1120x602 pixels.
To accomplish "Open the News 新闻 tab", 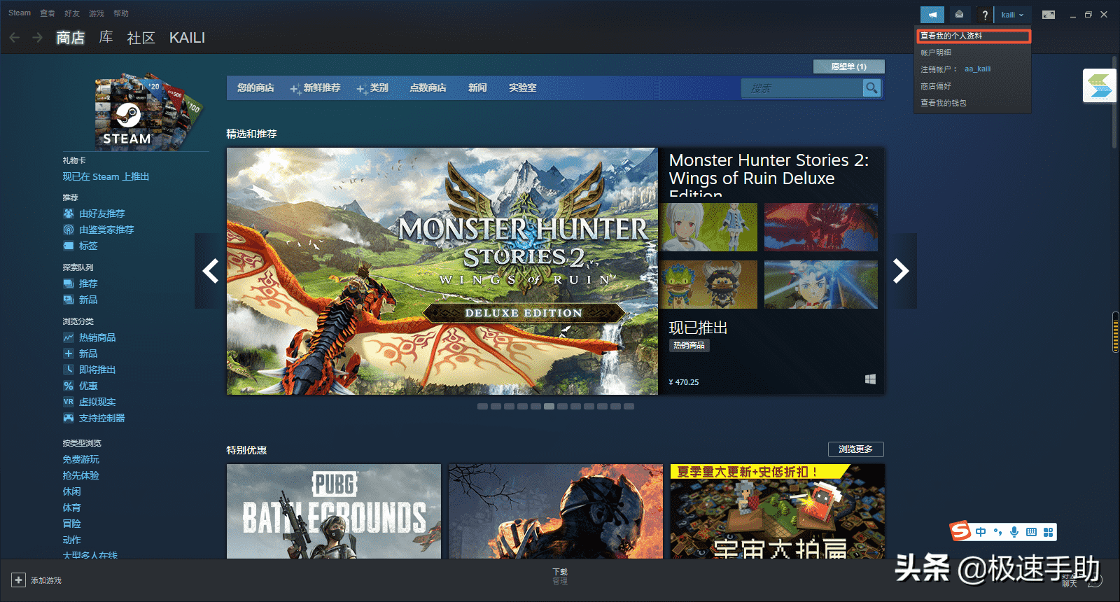I will 477,88.
